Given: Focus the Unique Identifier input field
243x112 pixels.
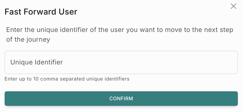Looking at the screenshot, I should point(121,62).
